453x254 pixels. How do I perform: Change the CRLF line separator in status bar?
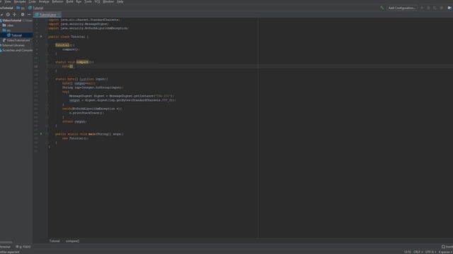418,252
